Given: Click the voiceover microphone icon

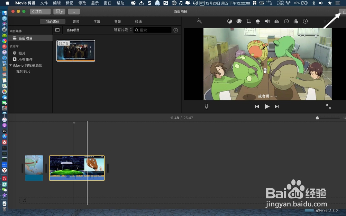Looking at the screenshot, I should [207, 106].
